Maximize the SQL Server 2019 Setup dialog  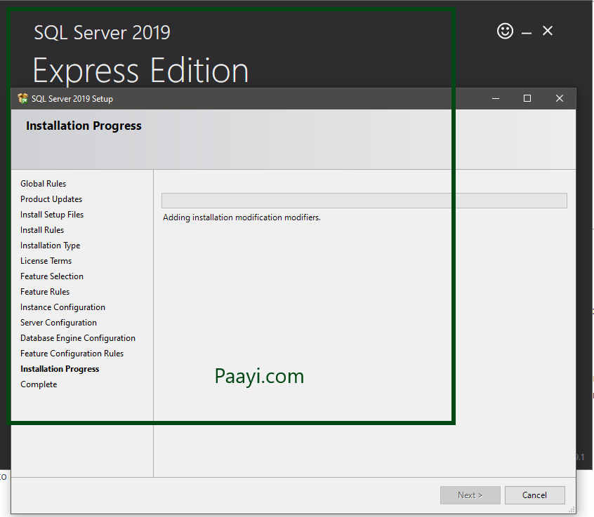coord(527,99)
